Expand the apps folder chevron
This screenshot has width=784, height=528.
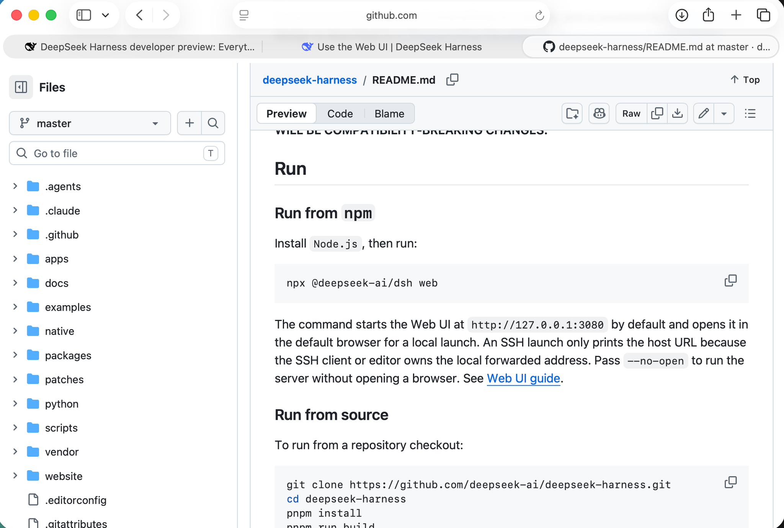point(15,259)
